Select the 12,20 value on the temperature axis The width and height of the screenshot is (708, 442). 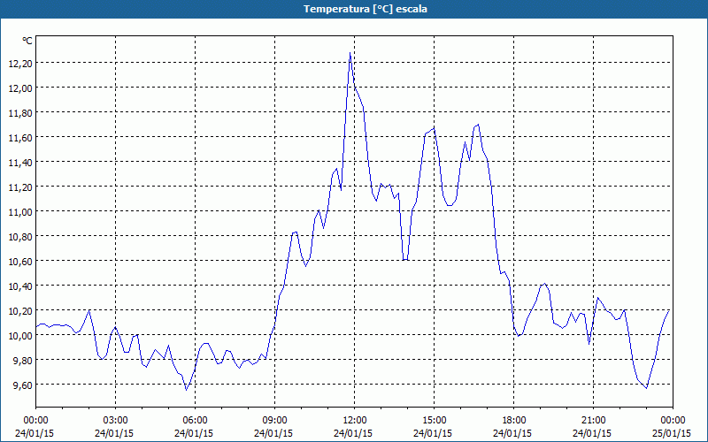pos(20,64)
